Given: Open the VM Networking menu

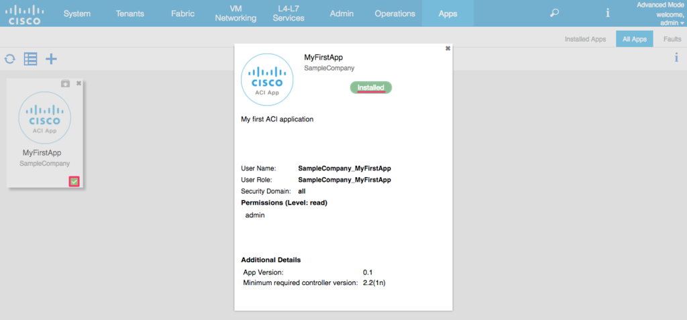Looking at the screenshot, I should pos(235,13).
